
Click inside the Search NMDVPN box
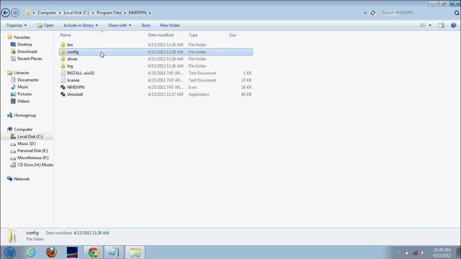416,13
